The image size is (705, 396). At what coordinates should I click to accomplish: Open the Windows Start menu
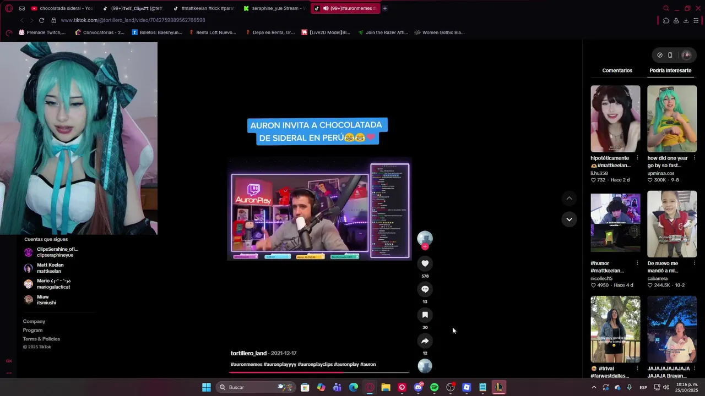point(206,387)
